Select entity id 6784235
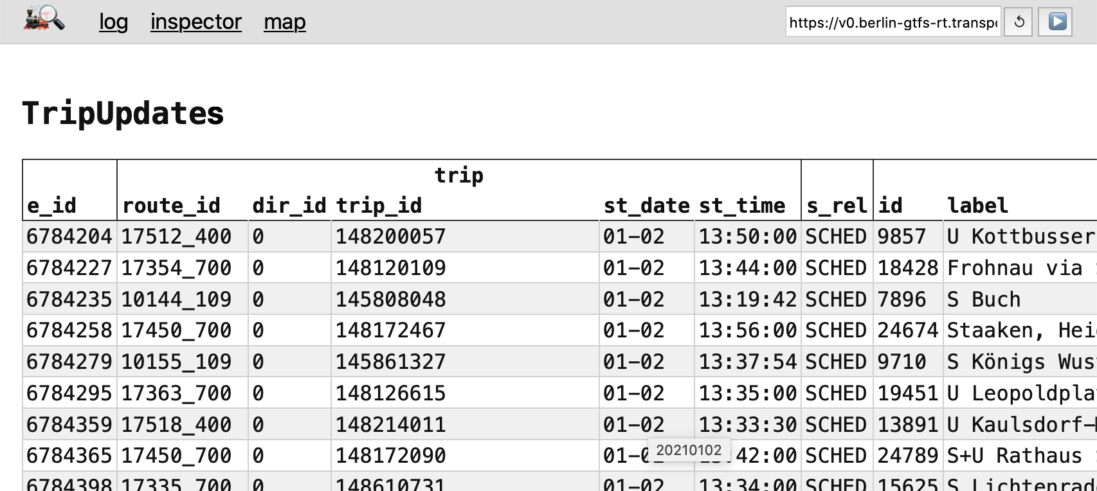 (x=69, y=299)
